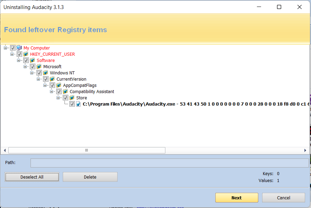Click the Compatibility Assistant key icon
The width and height of the screenshot is (311, 208).
(x=65, y=91)
